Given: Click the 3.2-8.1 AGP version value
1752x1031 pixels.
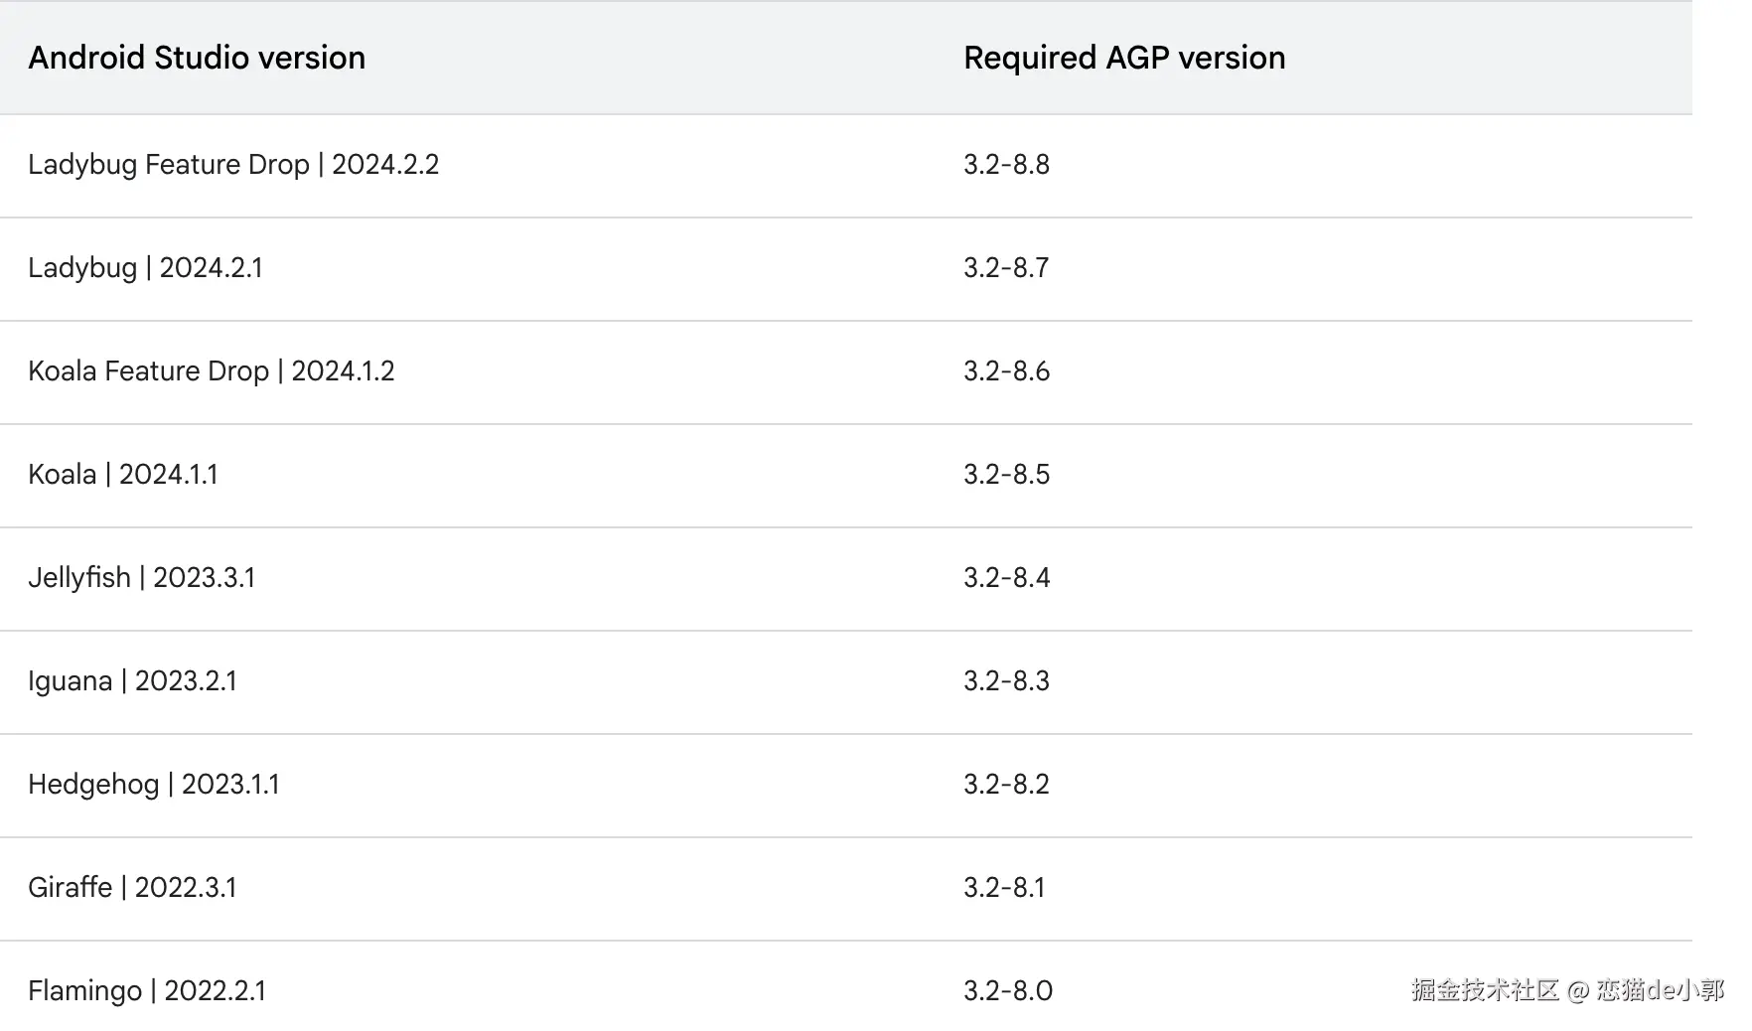Looking at the screenshot, I should tap(1004, 887).
